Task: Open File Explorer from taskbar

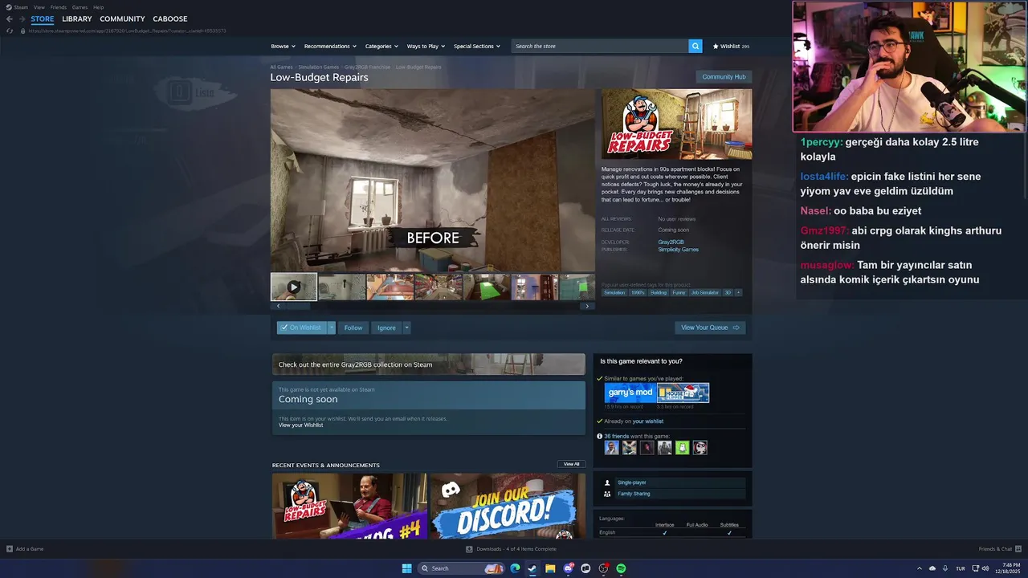Action: coord(550,568)
